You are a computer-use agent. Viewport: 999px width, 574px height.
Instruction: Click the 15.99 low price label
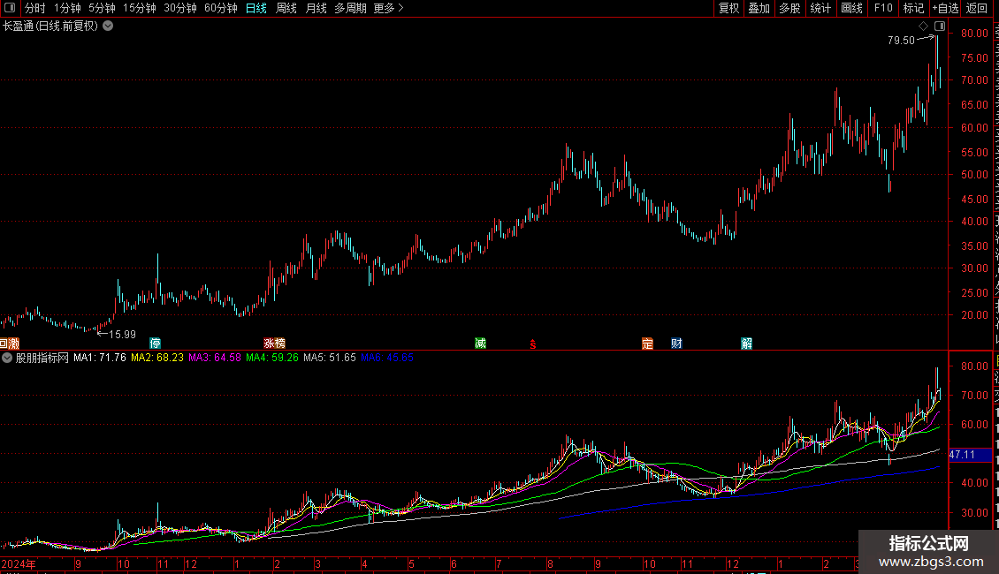(x=122, y=334)
